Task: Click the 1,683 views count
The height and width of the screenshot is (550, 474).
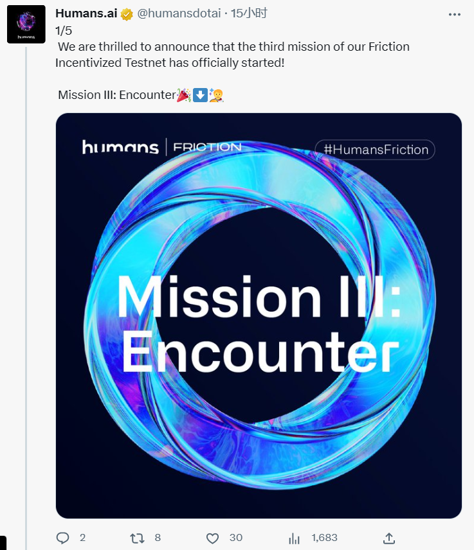Action: pyautogui.click(x=324, y=538)
